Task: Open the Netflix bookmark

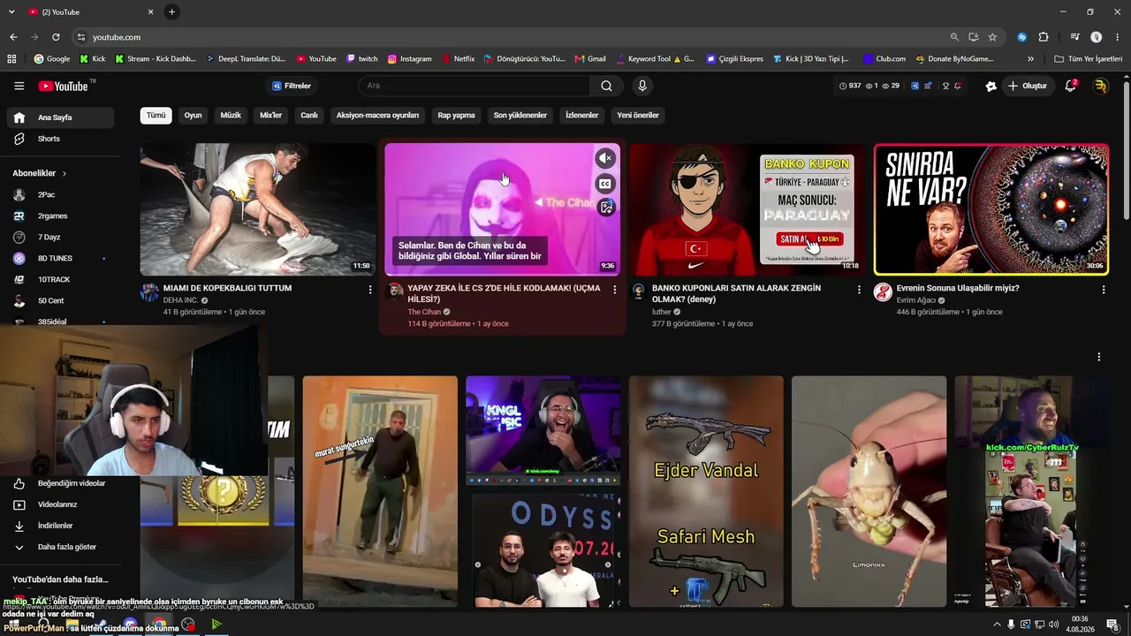Action: pos(458,59)
